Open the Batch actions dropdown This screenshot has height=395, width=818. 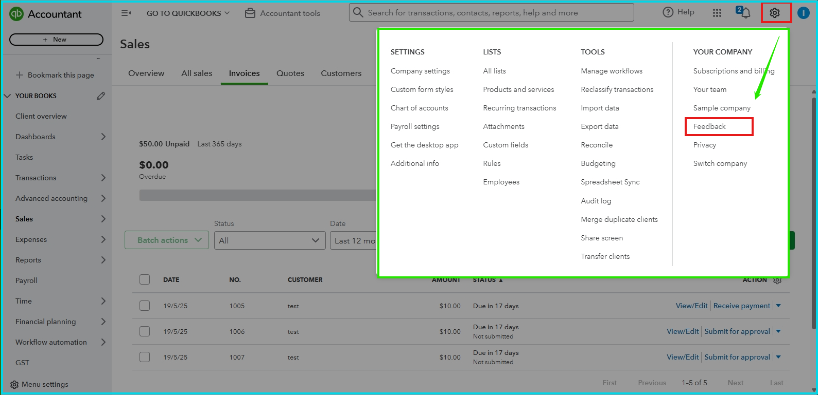tap(167, 240)
